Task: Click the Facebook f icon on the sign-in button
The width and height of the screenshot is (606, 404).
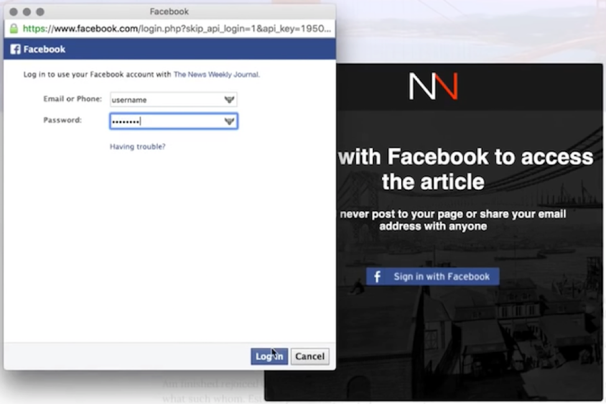Action: coord(377,277)
